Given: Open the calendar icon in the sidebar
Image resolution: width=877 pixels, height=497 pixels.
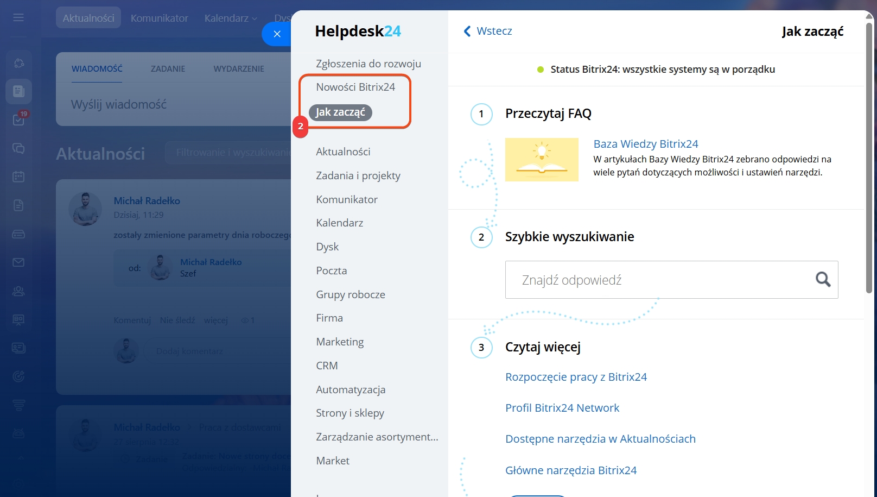Looking at the screenshot, I should click(18, 177).
